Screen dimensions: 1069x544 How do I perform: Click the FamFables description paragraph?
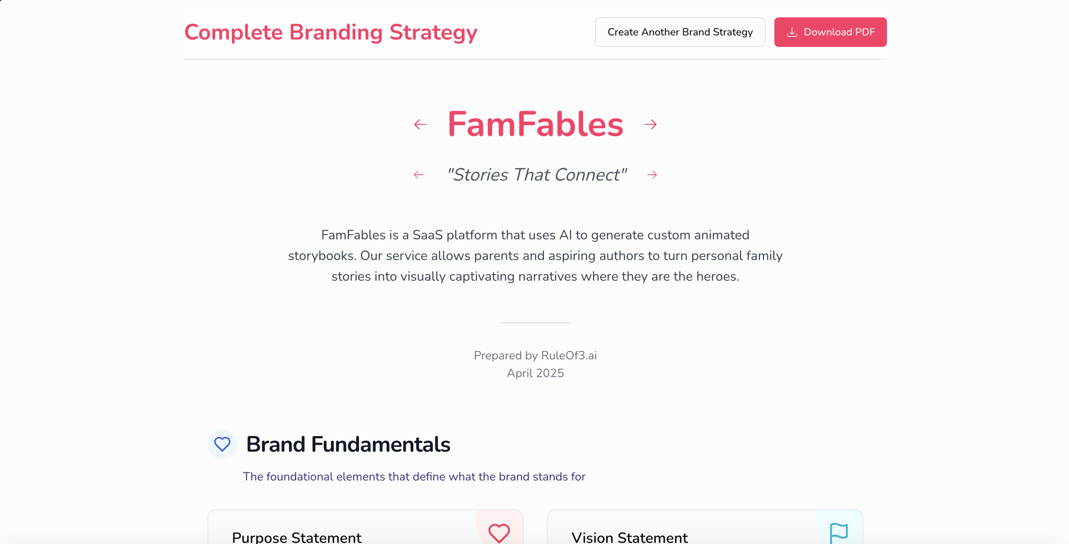[x=535, y=256]
